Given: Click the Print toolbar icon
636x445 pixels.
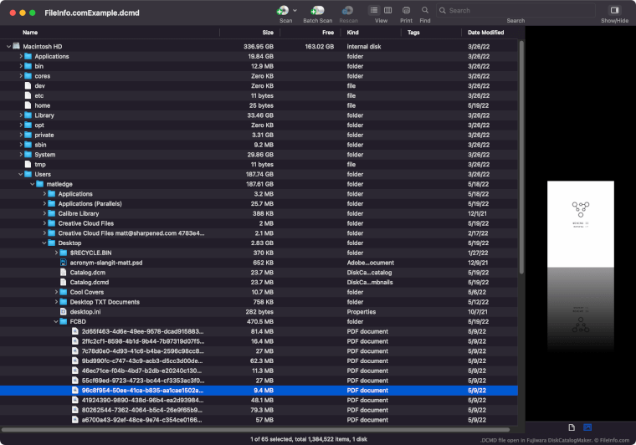Looking at the screenshot, I should click(406, 10).
